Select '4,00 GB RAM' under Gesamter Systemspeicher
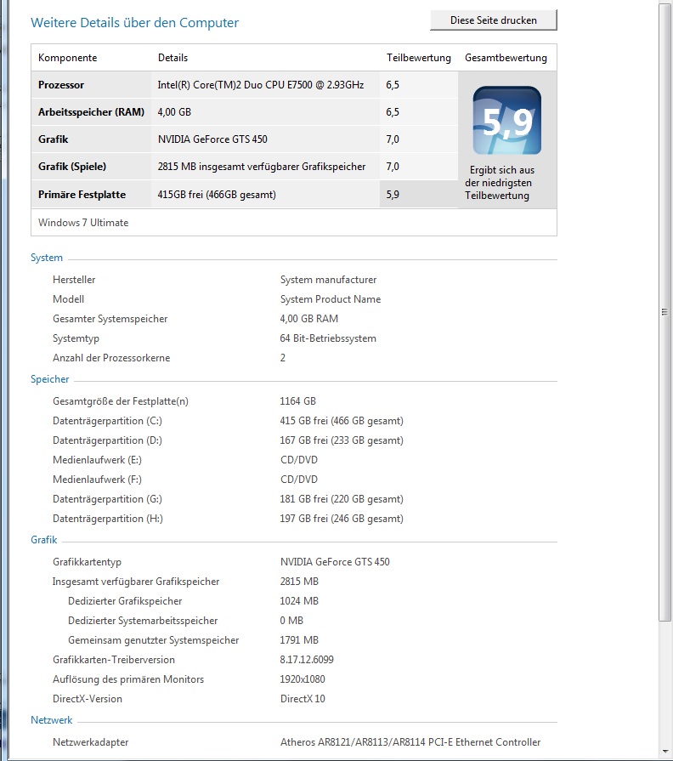This screenshot has width=673, height=761. 308,319
